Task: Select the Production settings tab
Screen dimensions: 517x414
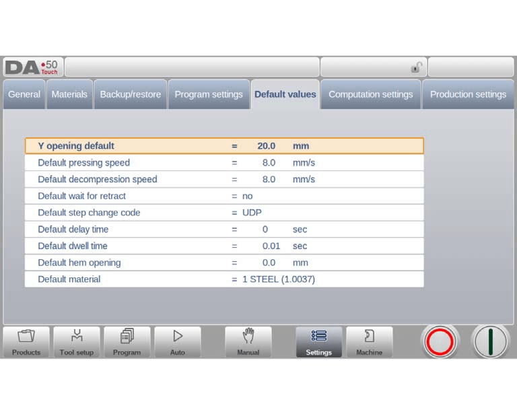Action: point(468,94)
